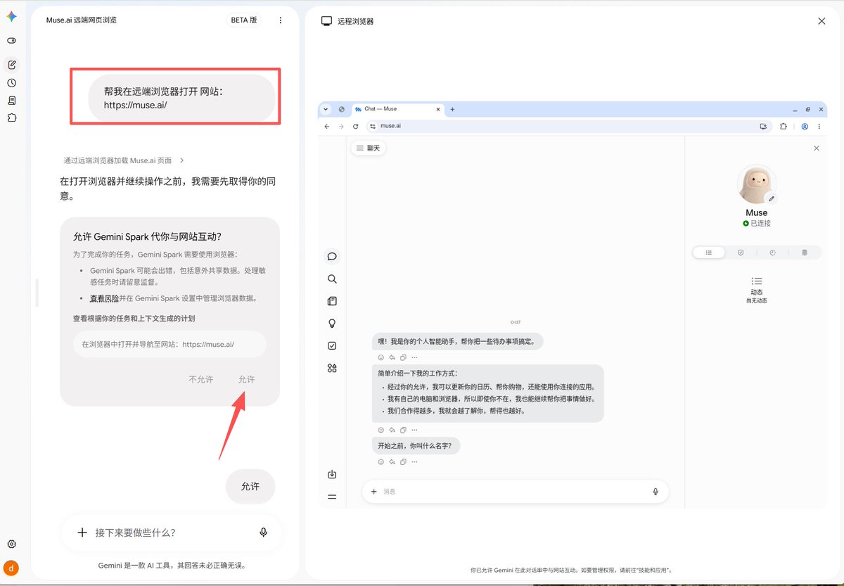Open the apps shapes icon in Muse sidebar

332,368
